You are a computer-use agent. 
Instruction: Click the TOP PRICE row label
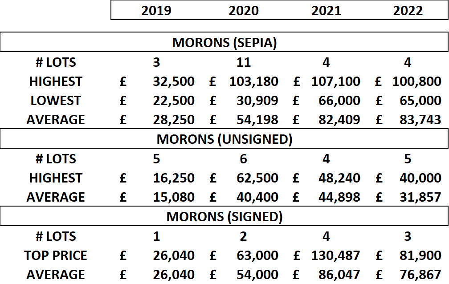56,256
